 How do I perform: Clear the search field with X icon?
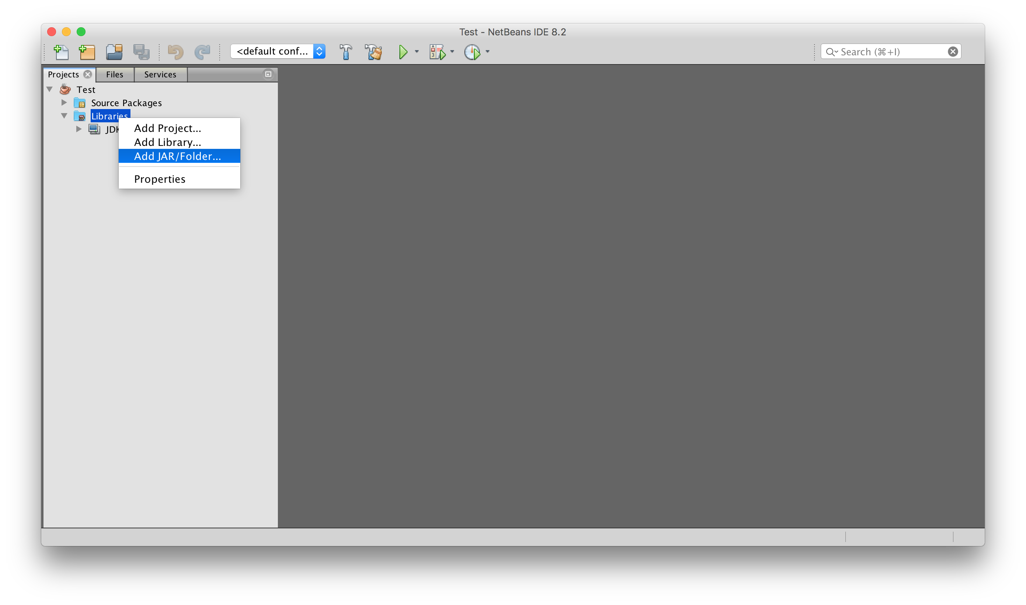tap(953, 51)
